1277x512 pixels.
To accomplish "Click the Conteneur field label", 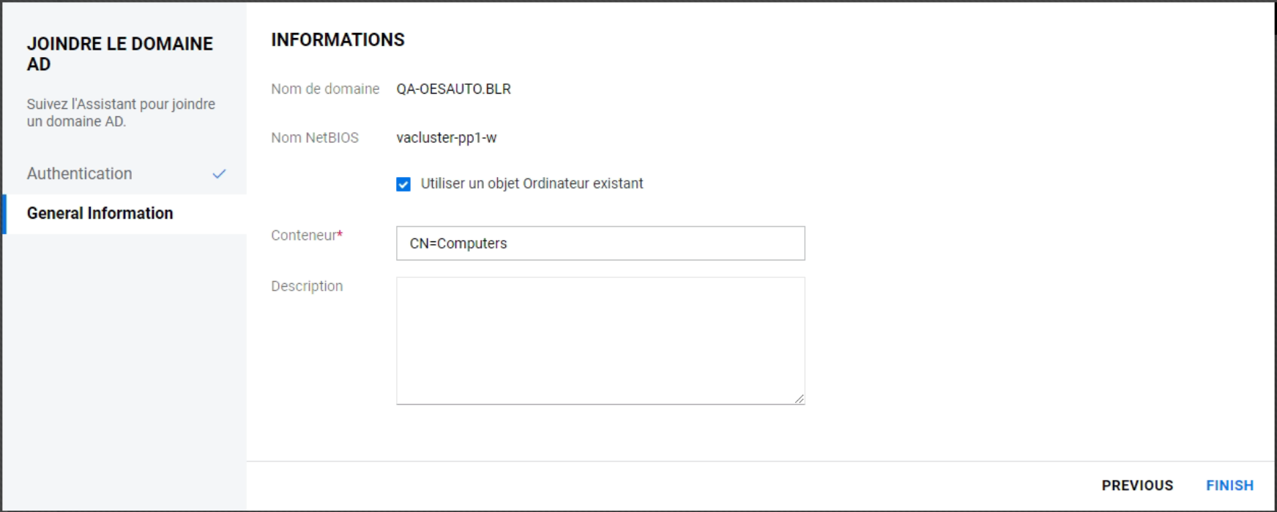I will (304, 236).
